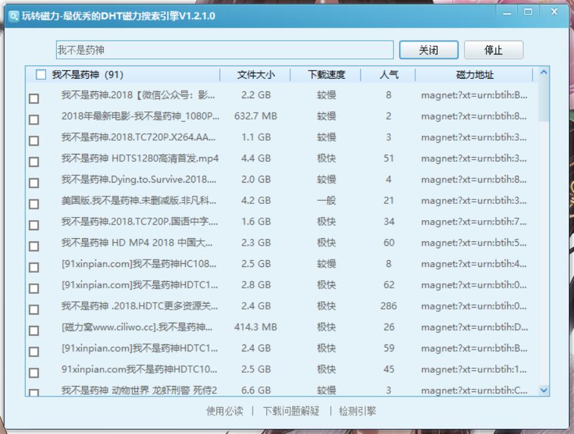Close the 玩转磁力 window
This screenshot has width=574, height=434.
[x=554, y=12]
